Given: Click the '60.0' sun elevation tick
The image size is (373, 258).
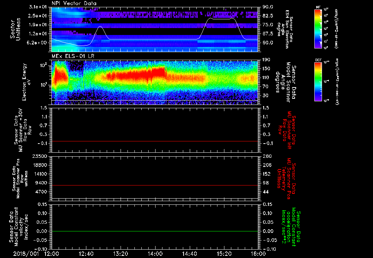Looking at the screenshot, I should click(268, 43).
